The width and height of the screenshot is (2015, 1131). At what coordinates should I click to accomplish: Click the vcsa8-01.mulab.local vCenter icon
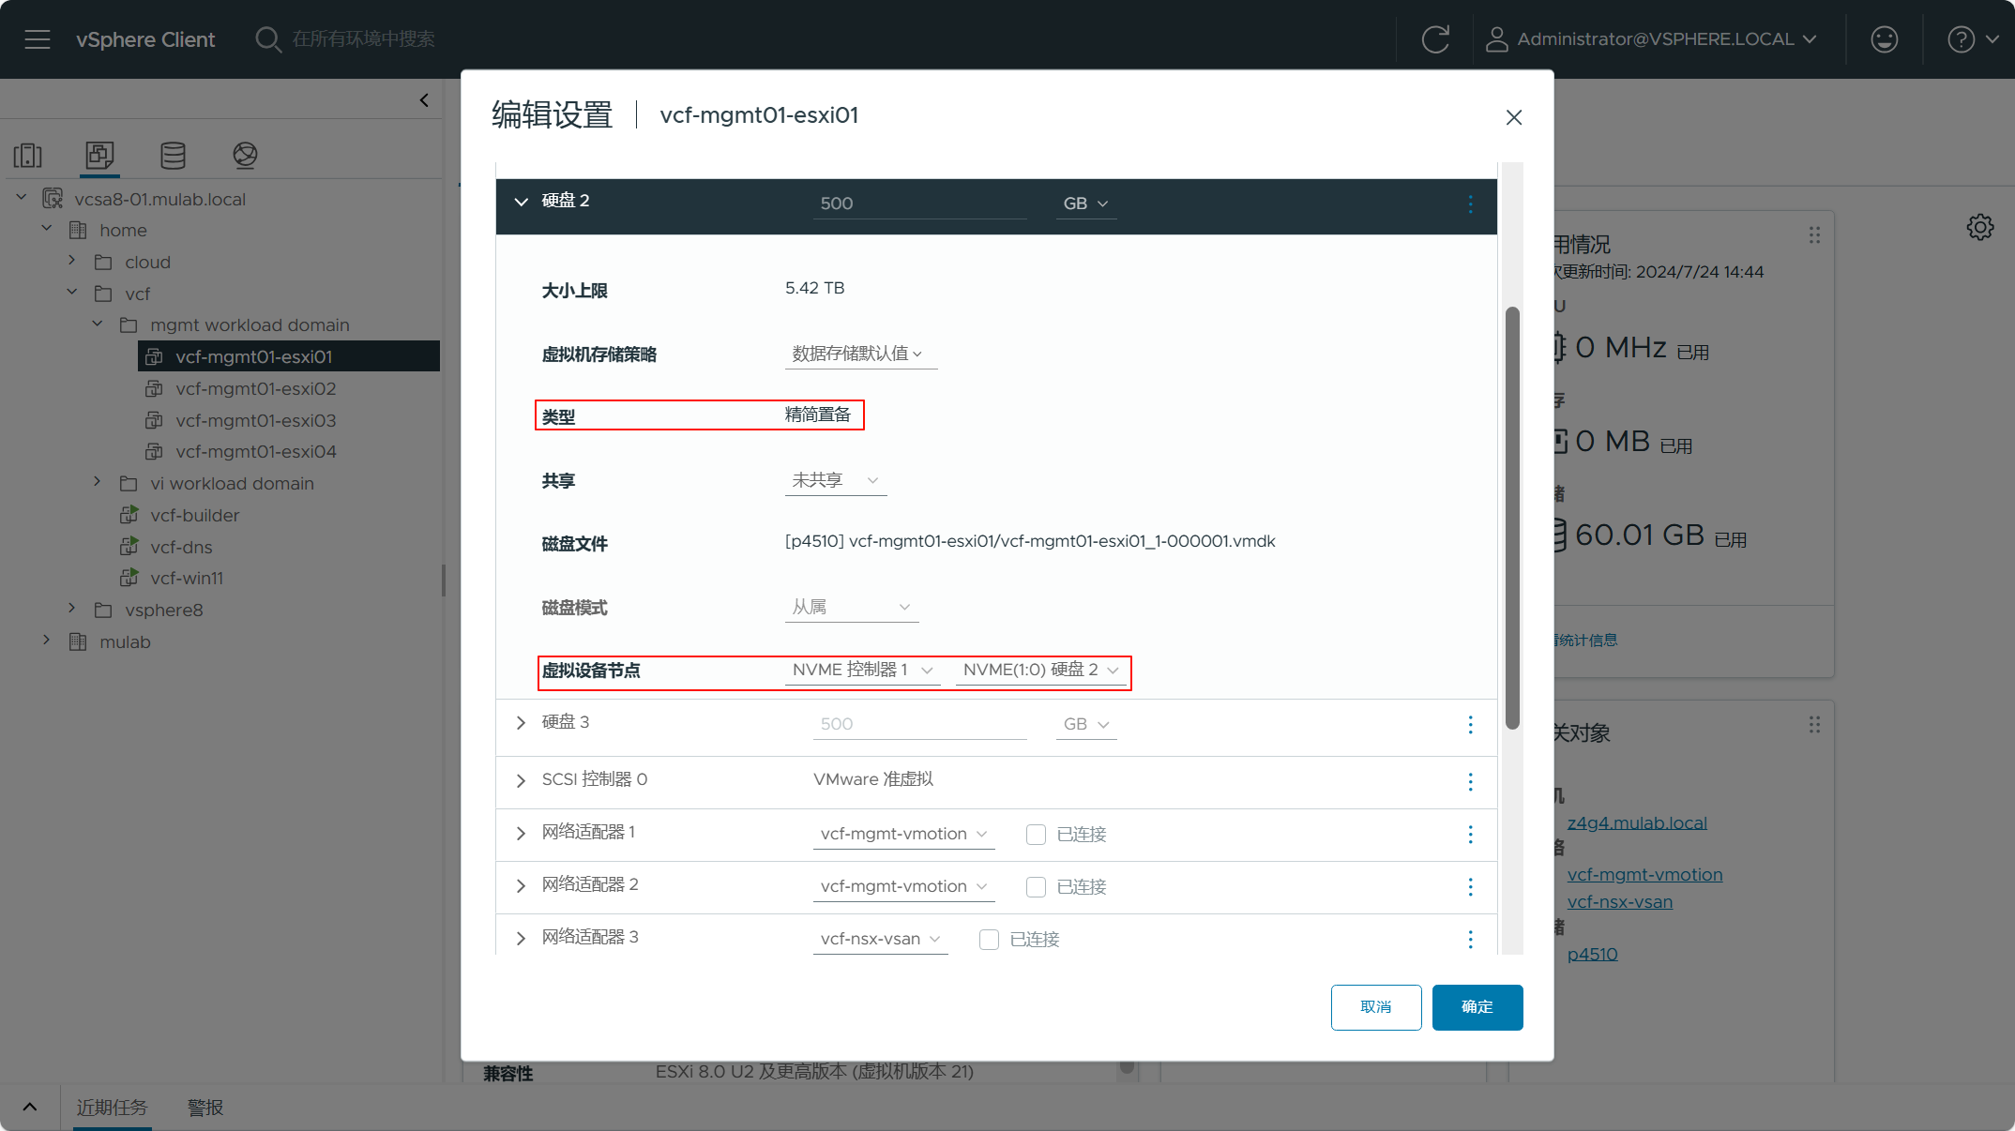[53, 199]
